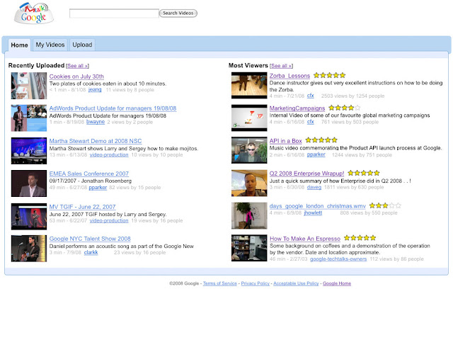Open the Q2 2008 Enterprise Wrapup! link
The height and width of the screenshot is (340, 453).
tap(306, 173)
